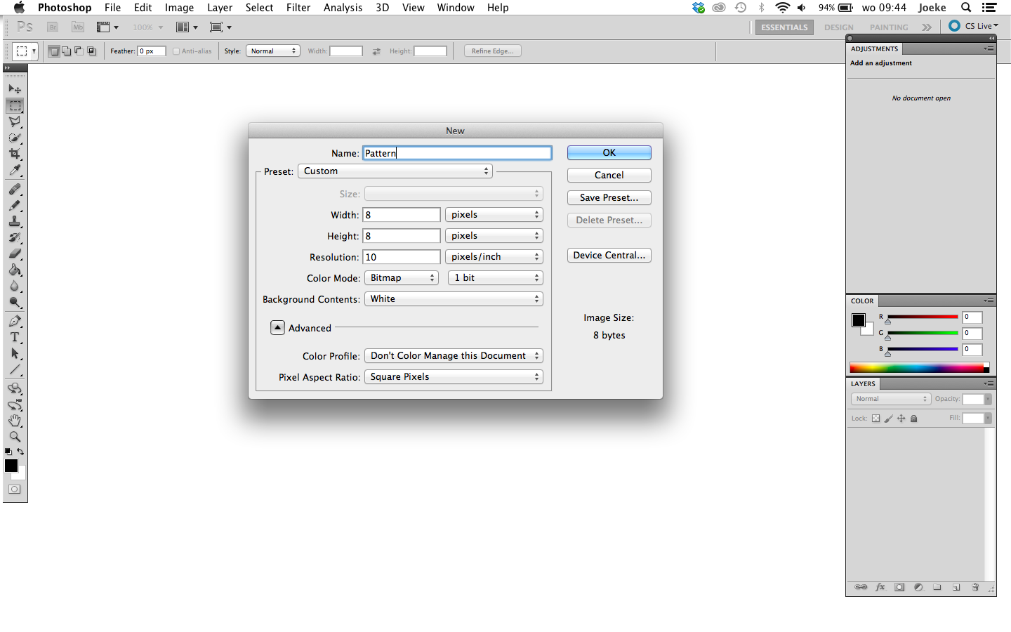This screenshot has height=632, width=1011.
Task: Click the layer style fx icon
Action: click(x=880, y=587)
